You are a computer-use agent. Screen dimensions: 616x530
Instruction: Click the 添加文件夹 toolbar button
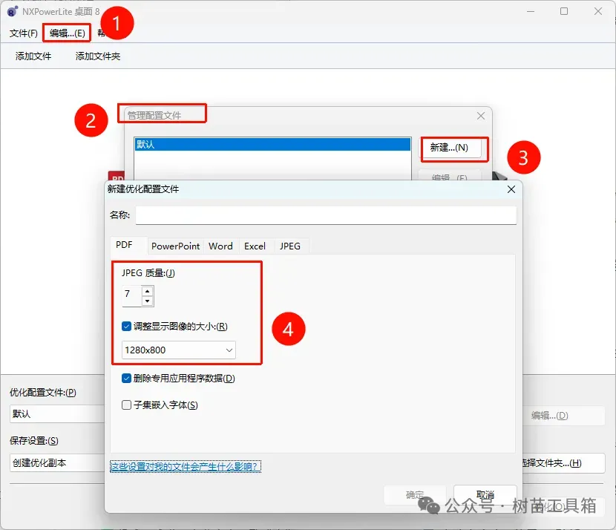98,56
